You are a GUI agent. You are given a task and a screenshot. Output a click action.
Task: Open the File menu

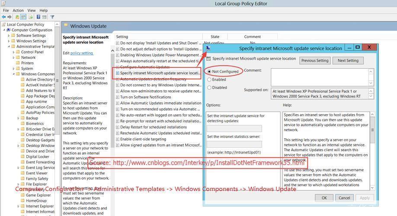(6, 10)
